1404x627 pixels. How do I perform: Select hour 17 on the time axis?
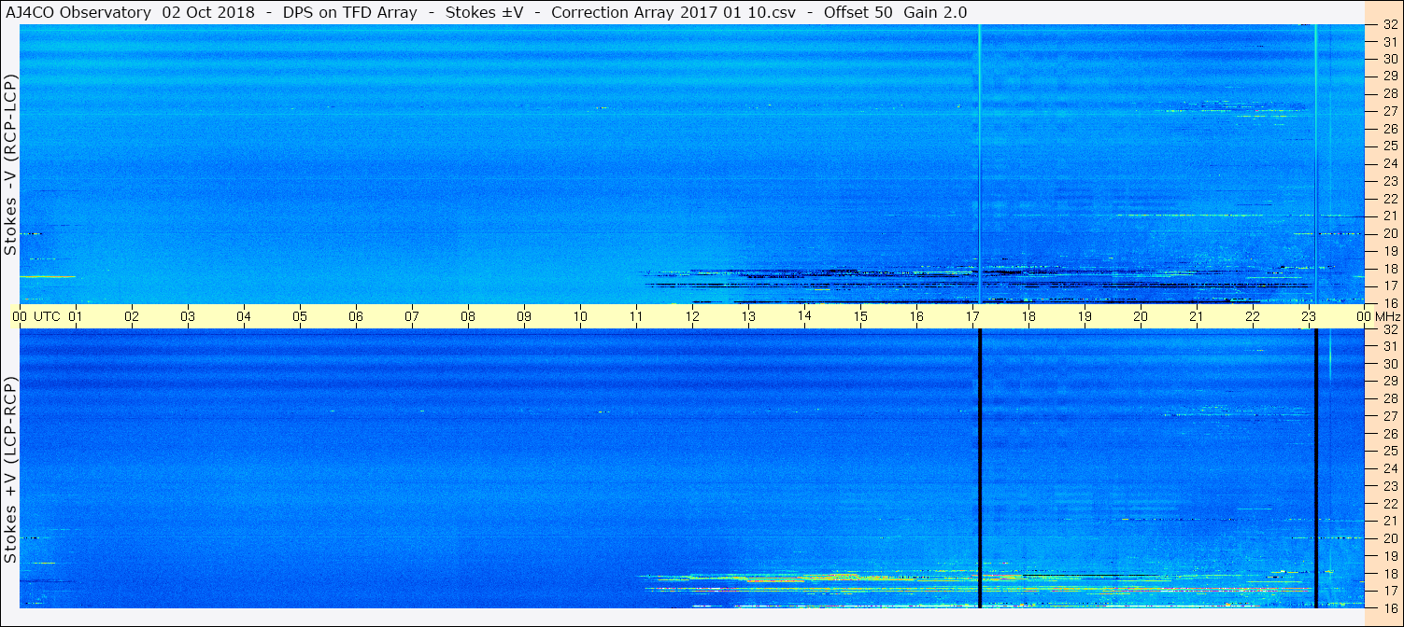coord(972,316)
